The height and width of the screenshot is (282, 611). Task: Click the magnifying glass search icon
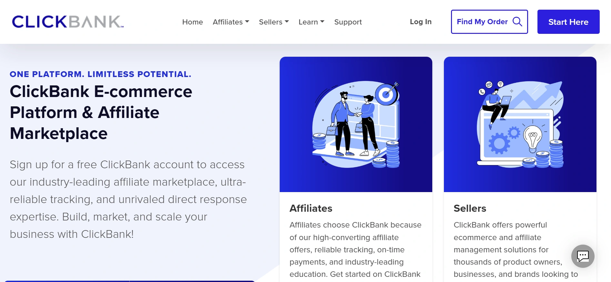(517, 22)
